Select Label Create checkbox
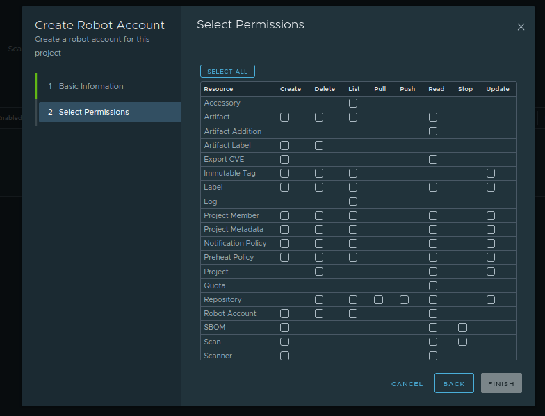 click(285, 188)
